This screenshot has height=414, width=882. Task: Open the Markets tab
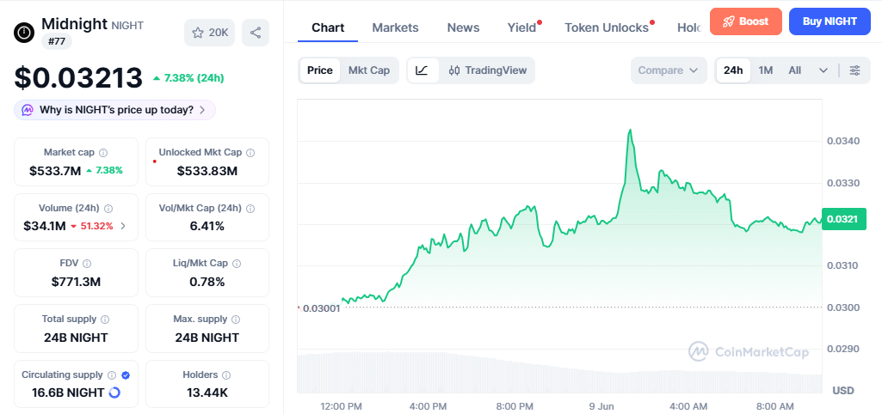[x=396, y=27]
